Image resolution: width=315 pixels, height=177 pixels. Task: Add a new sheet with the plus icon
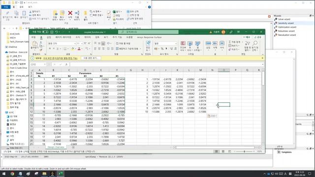coord(73,147)
